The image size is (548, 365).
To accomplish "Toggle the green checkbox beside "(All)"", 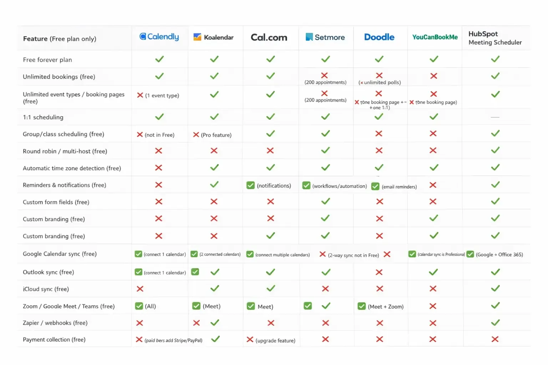I will [139, 306].
